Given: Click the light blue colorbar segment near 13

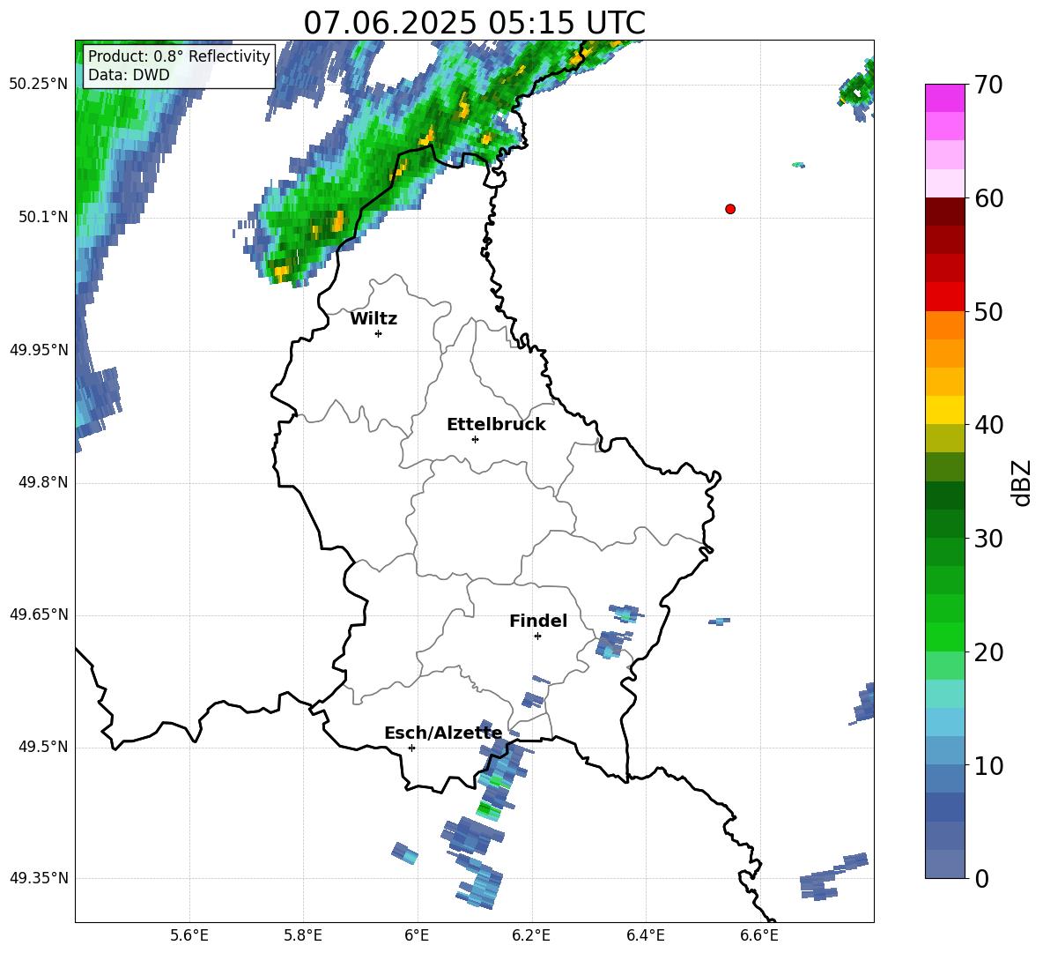Looking at the screenshot, I should [944, 722].
